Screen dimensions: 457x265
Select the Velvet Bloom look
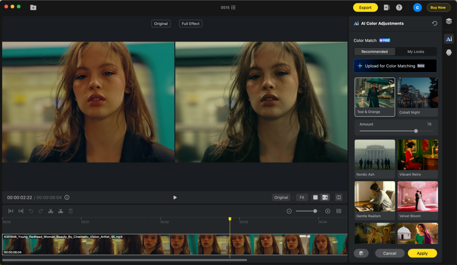coord(418,201)
